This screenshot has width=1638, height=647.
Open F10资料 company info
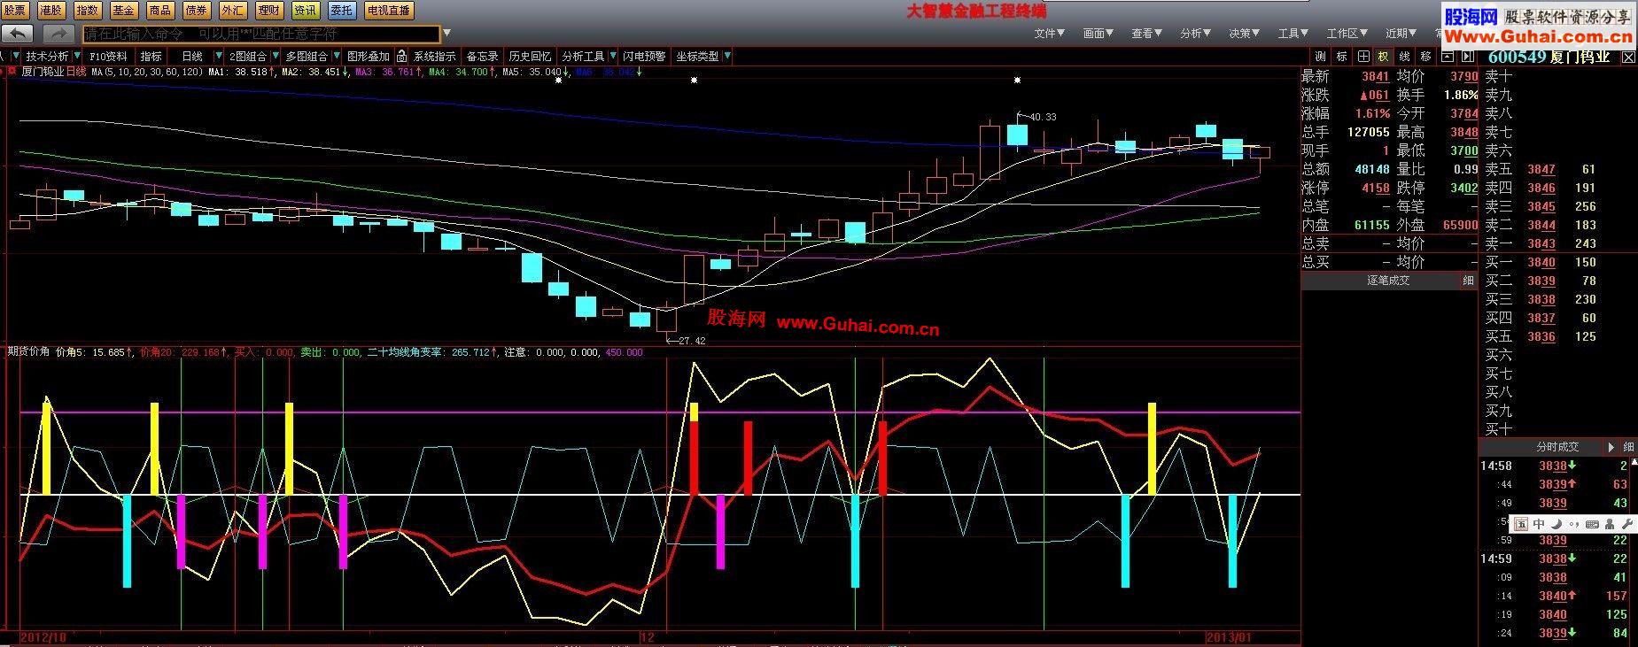(108, 56)
